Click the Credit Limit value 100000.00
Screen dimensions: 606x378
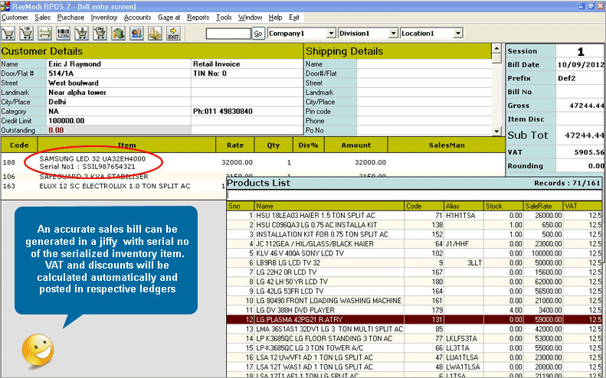tap(66, 121)
